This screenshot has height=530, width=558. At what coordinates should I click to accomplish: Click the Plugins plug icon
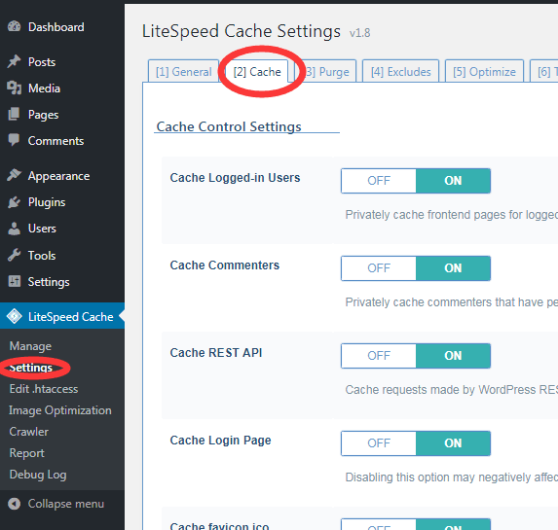(x=14, y=202)
